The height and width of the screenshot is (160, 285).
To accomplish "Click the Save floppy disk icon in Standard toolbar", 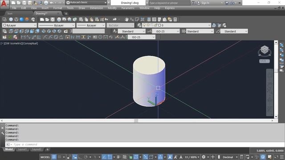I will (53, 20).
